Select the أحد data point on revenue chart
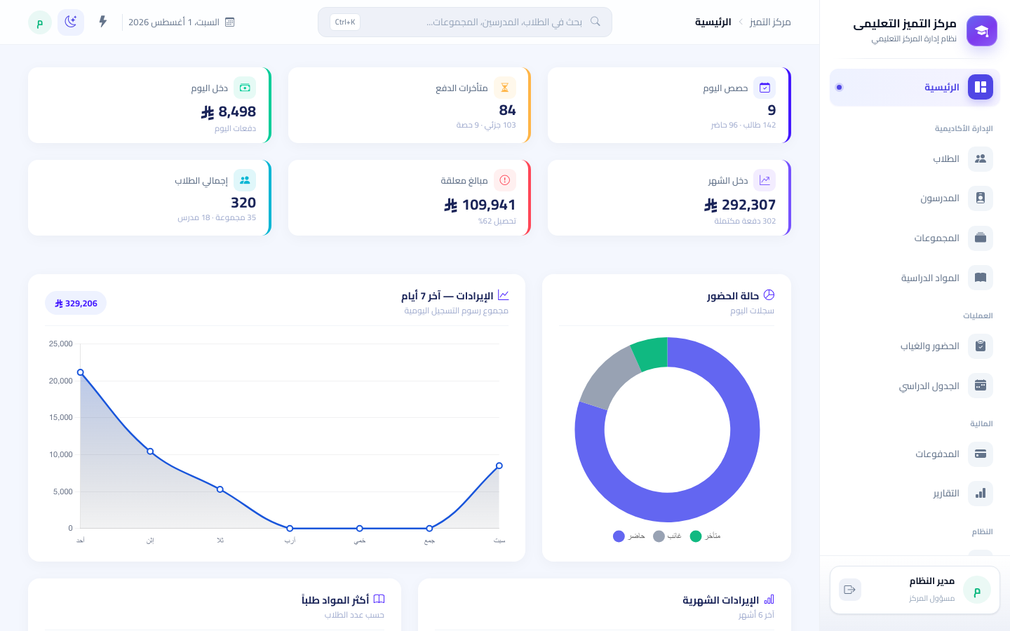Viewport: 1010px width, 631px height. (81, 372)
